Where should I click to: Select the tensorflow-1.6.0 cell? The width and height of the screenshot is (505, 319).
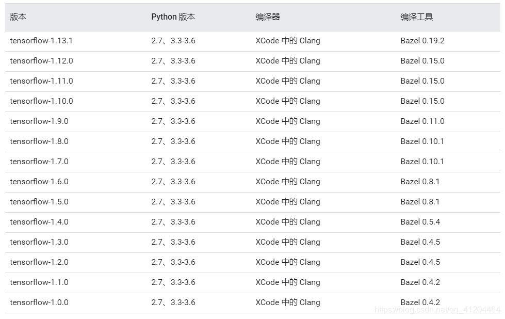pyautogui.click(x=39, y=182)
